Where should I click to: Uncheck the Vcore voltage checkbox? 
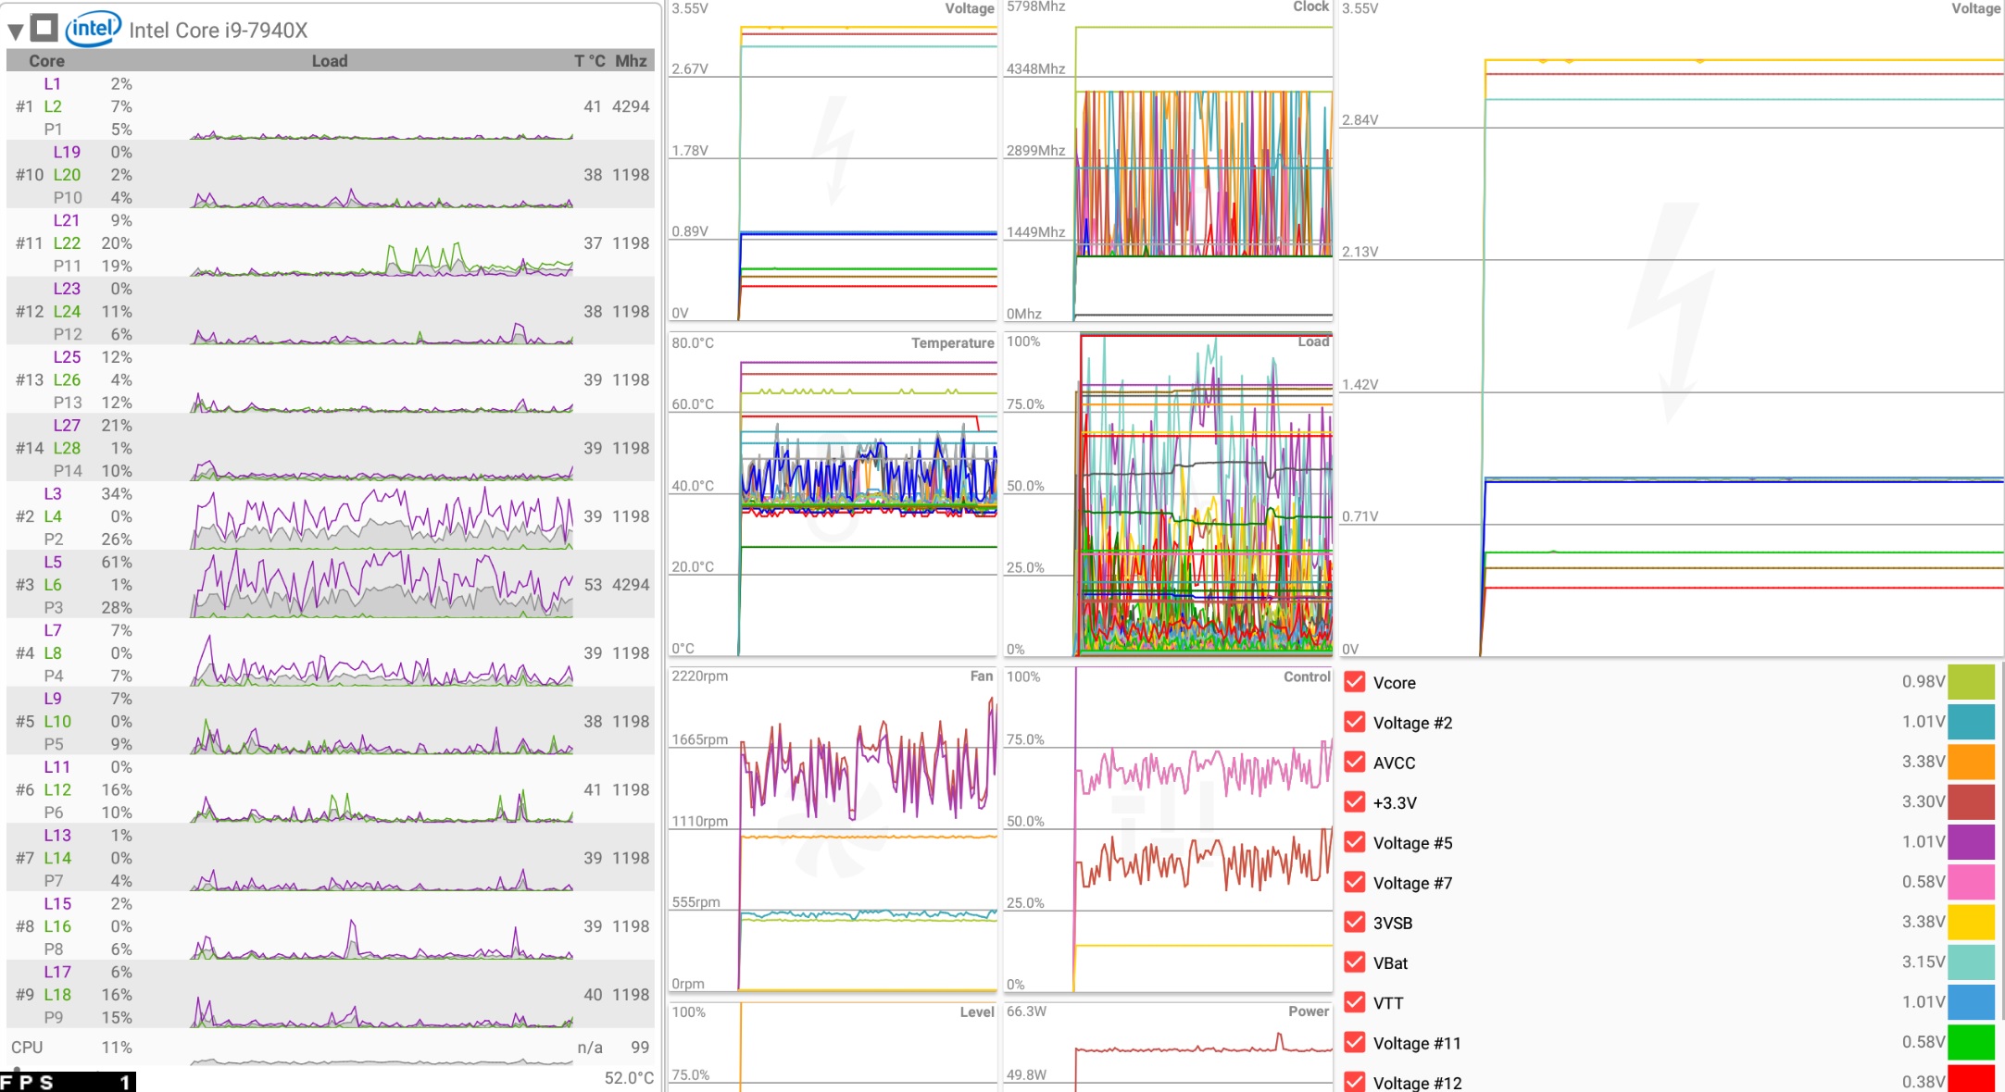1354,682
